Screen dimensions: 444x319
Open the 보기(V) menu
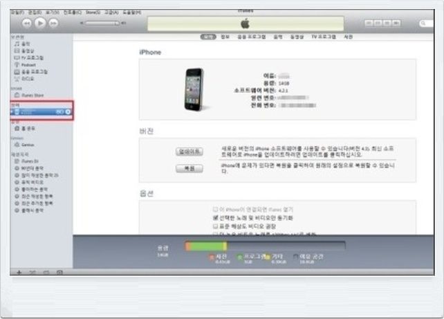click(x=53, y=12)
